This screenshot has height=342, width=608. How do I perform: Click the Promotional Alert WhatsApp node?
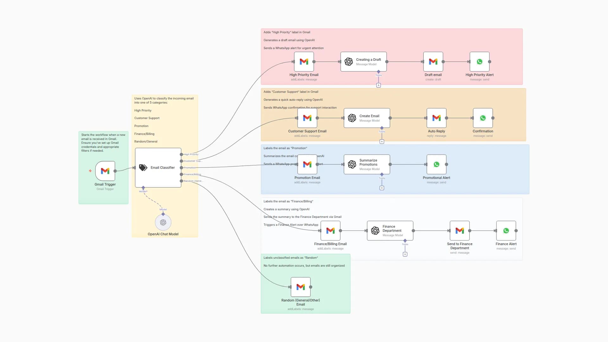point(436,164)
